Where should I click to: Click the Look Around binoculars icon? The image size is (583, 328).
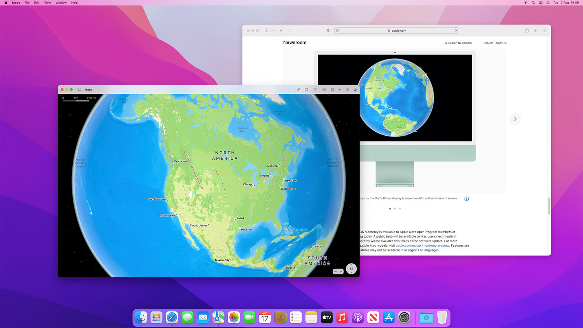324,89
